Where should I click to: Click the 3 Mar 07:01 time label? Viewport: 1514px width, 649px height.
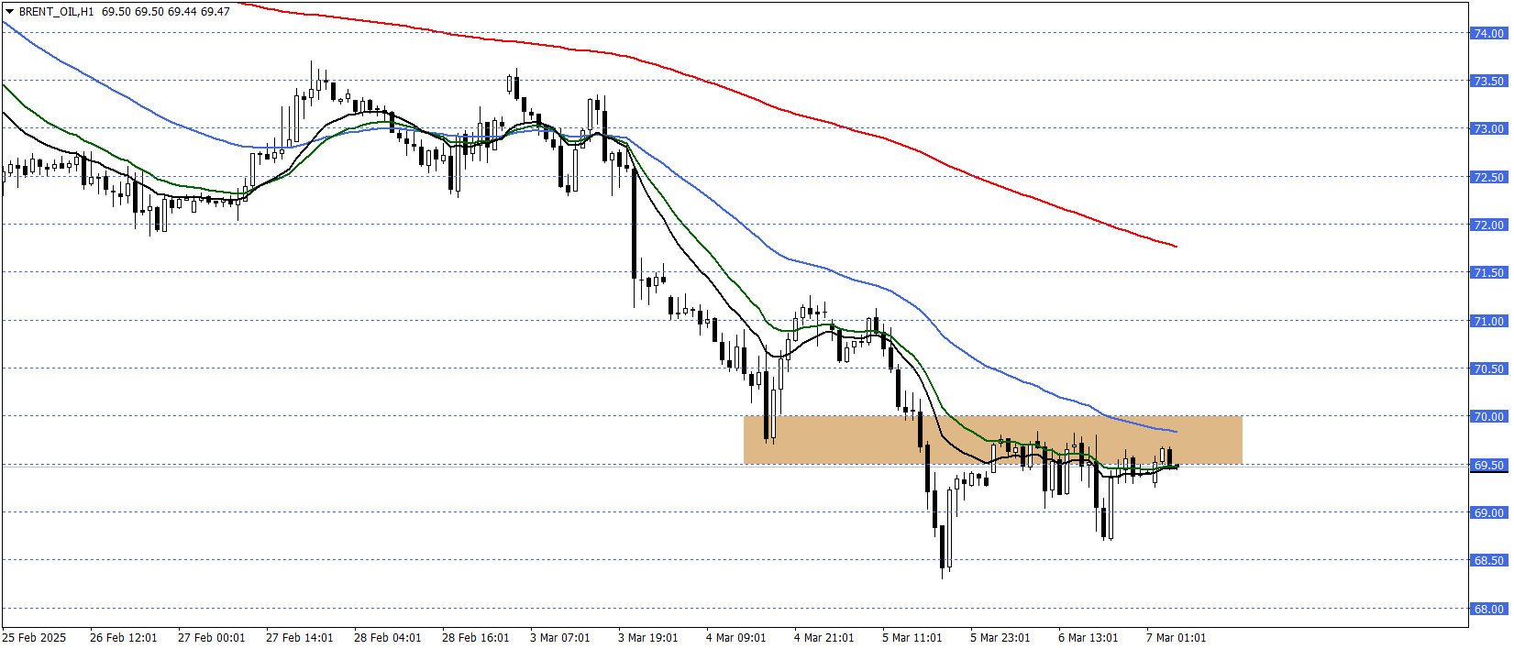[x=560, y=637]
